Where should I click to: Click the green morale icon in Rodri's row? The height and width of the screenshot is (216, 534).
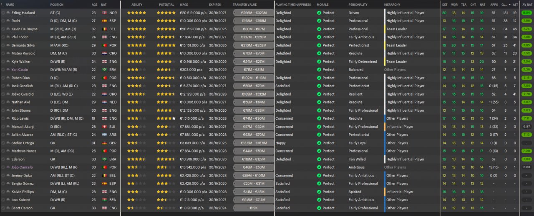319,21
